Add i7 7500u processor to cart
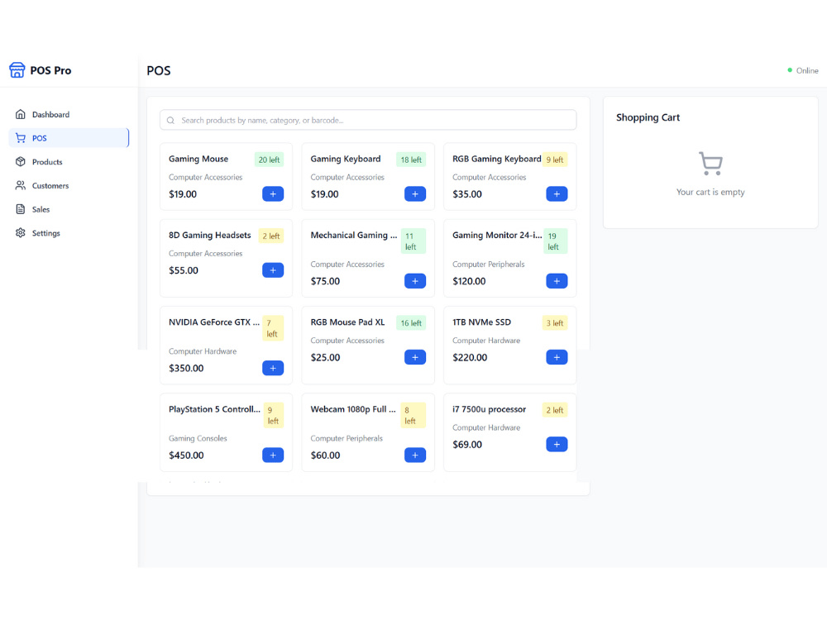Image resolution: width=827 pixels, height=620 pixels. pos(557,445)
